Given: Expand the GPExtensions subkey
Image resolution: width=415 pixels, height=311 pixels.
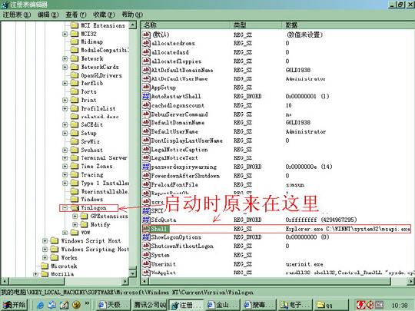Looking at the screenshot, I should (x=75, y=217).
